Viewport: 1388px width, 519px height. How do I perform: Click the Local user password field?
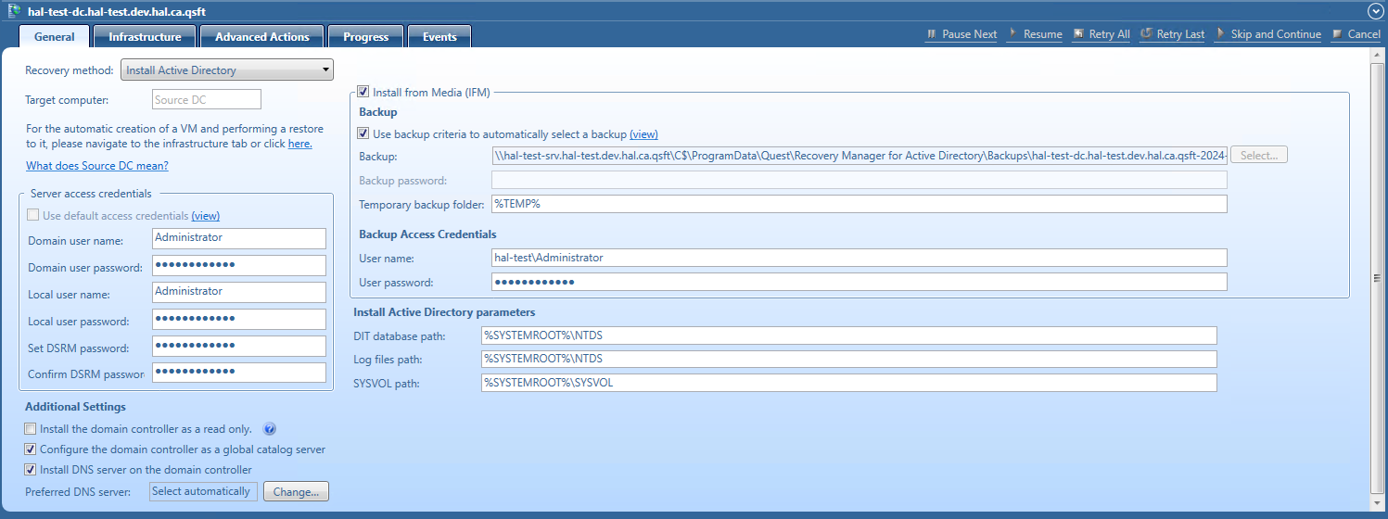tap(239, 320)
